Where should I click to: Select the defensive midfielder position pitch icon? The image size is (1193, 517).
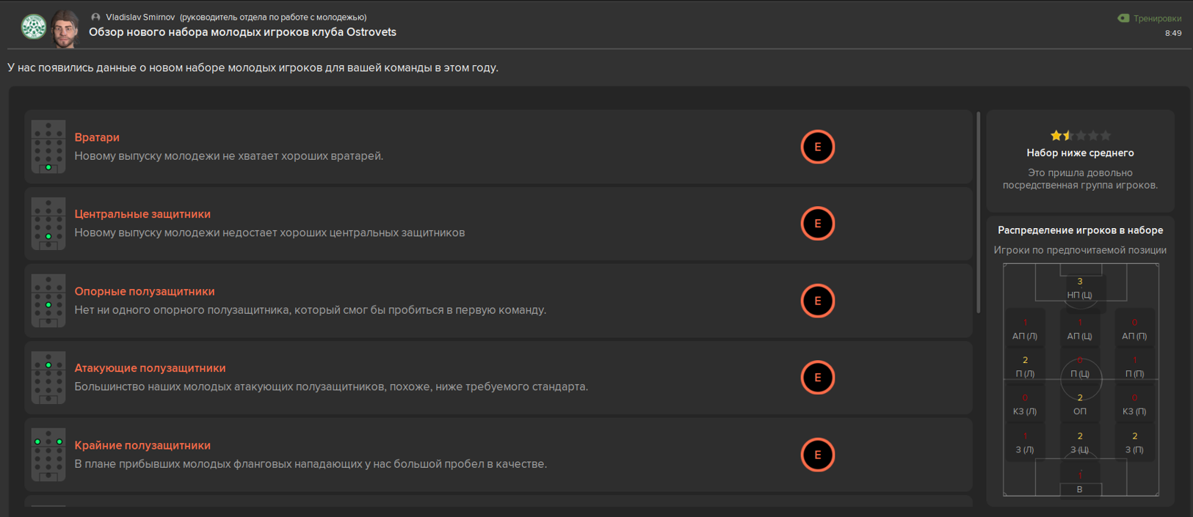click(48, 301)
